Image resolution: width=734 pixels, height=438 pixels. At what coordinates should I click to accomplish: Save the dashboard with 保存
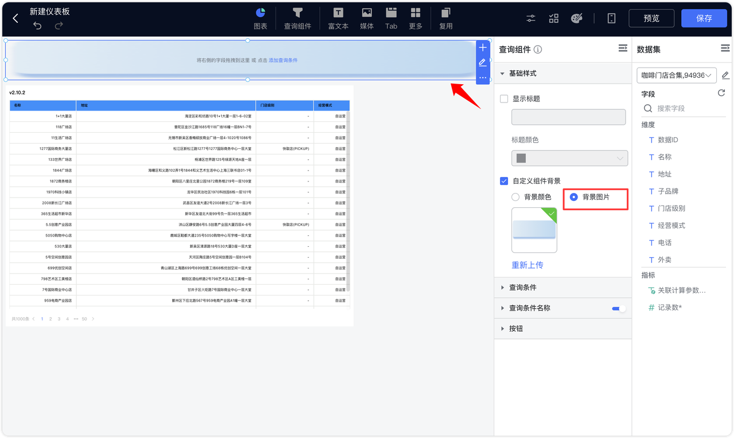point(704,18)
